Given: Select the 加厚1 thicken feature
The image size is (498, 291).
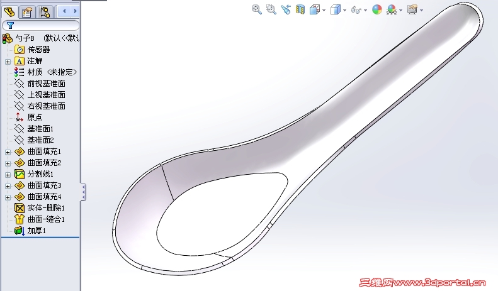Looking at the screenshot, I should (x=37, y=231).
